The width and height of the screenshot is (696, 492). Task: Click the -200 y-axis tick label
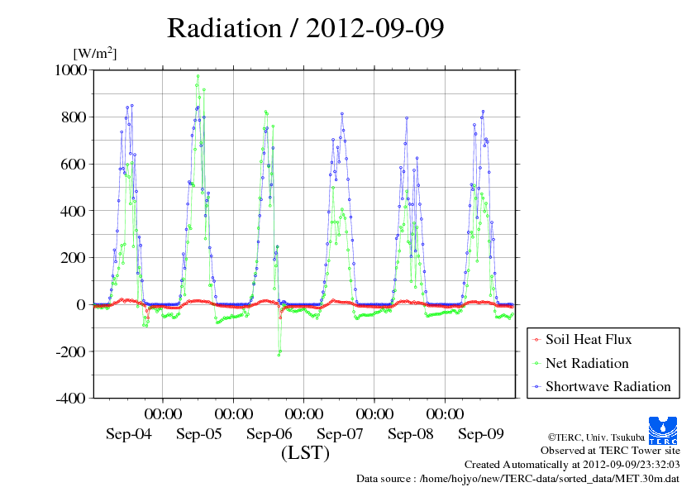pyautogui.click(x=71, y=351)
